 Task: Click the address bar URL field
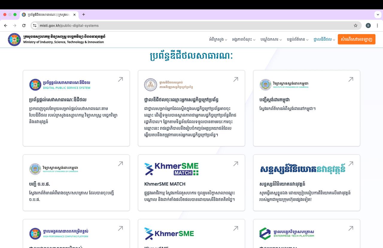point(191,26)
